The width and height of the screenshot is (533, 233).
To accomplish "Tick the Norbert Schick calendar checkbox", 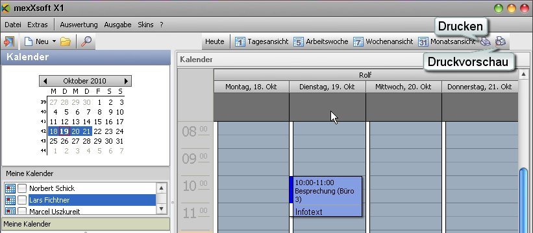I will tap(22, 188).
